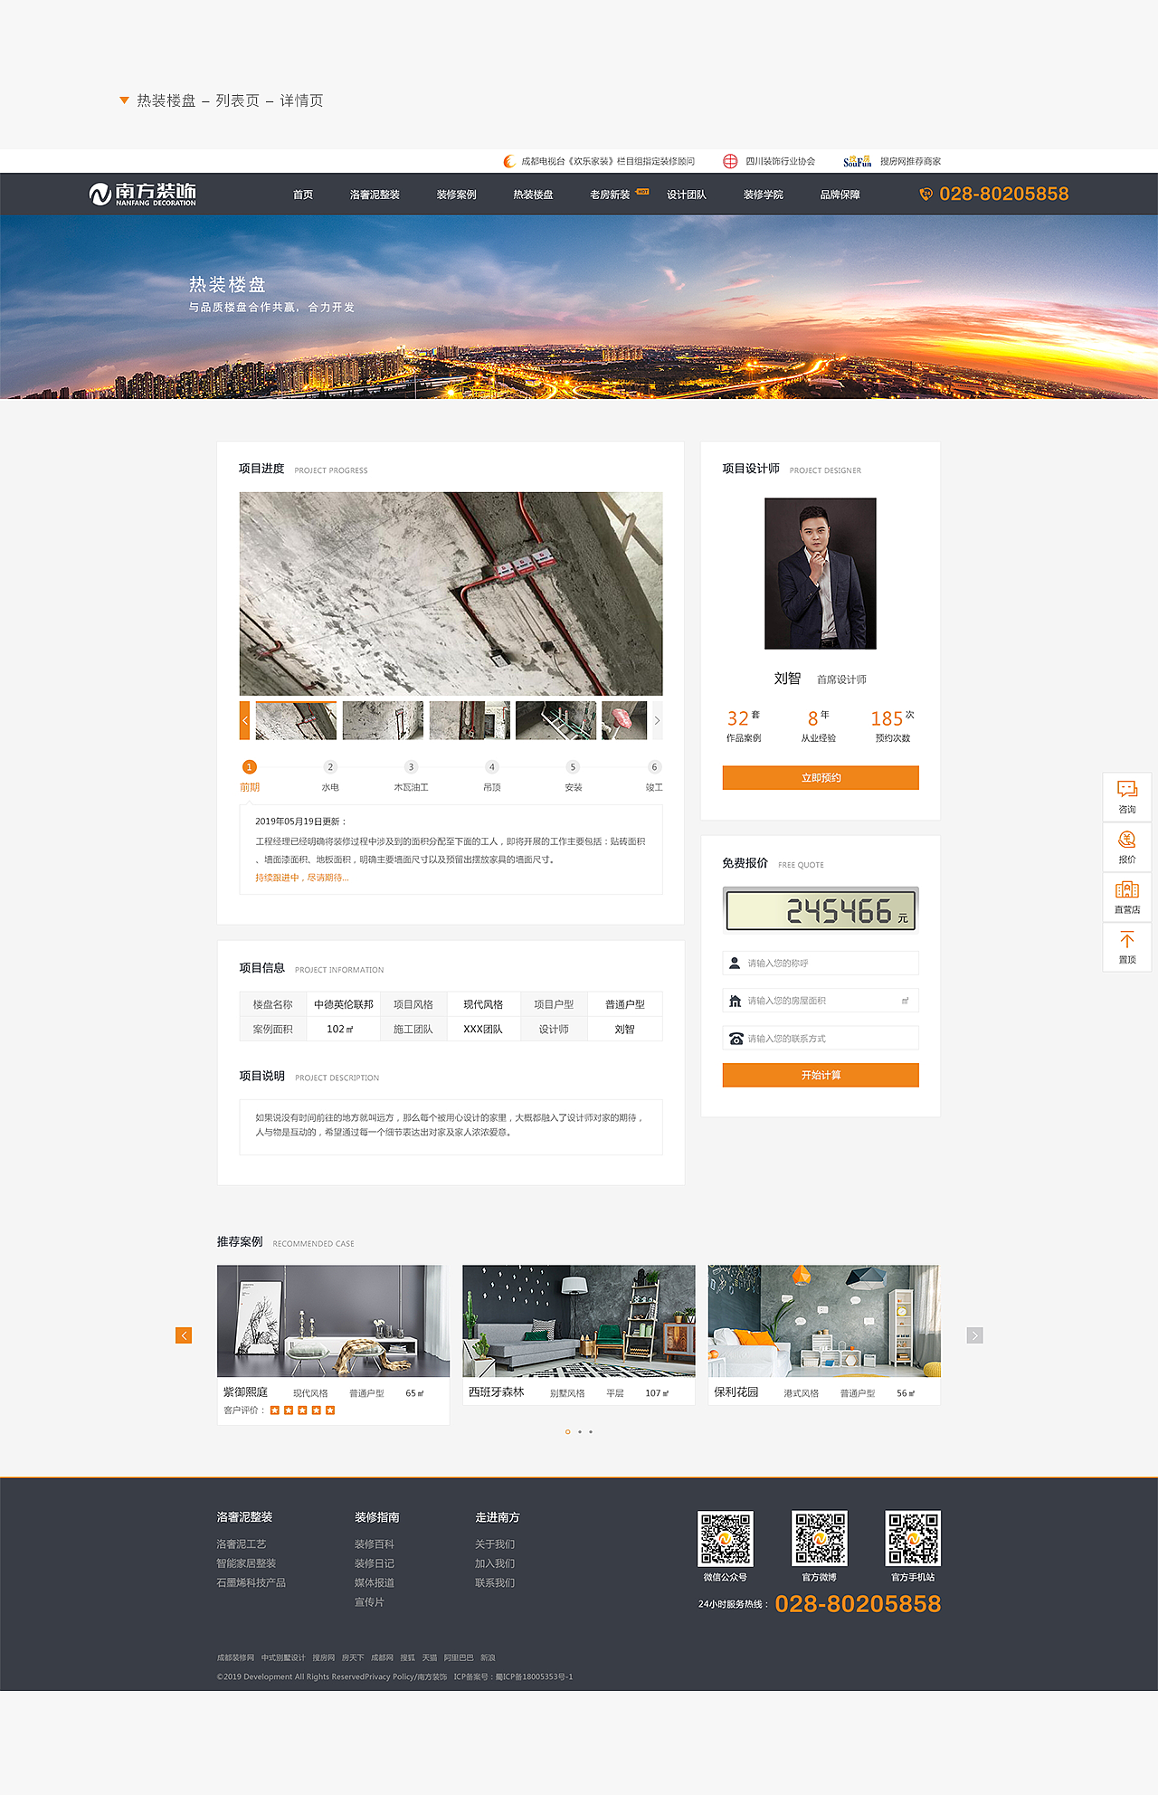1158x1795 pixels.
Task: Go to next recommended cases
Action: (974, 1335)
